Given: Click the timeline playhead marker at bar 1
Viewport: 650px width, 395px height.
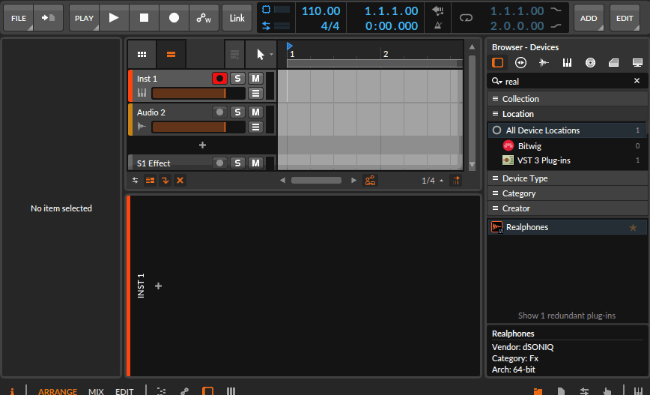Looking at the screenshot, I should coord(289,46).
